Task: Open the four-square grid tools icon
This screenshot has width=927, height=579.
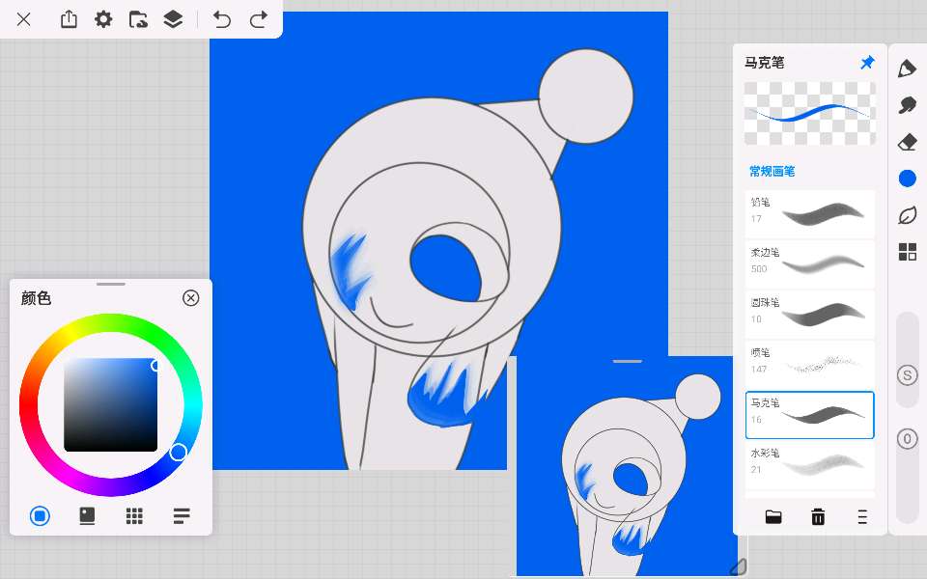Action: tap(907, 252)
